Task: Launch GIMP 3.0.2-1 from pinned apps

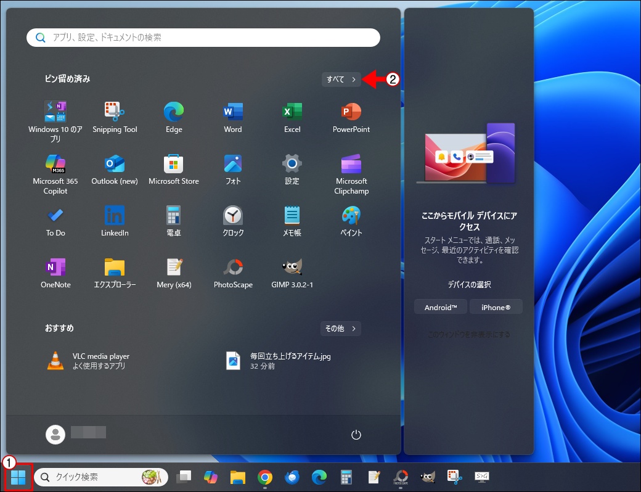Action: [x=292, y=273]
